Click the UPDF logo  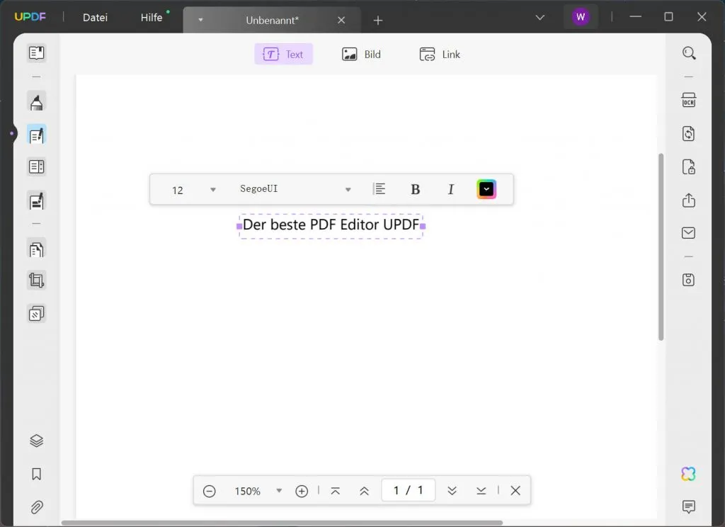(30, 17)
